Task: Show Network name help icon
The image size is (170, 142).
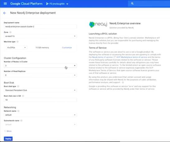Action: (18, 111)
